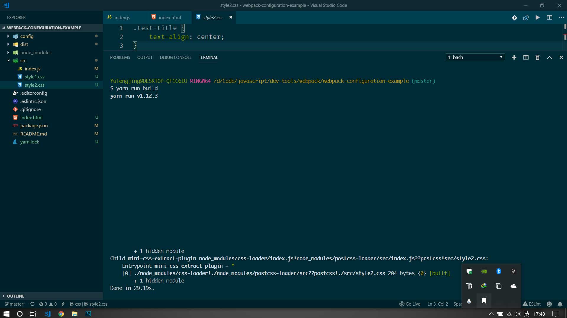
Task: Click the Bluetooth tray icon
Action: (499, 271)
